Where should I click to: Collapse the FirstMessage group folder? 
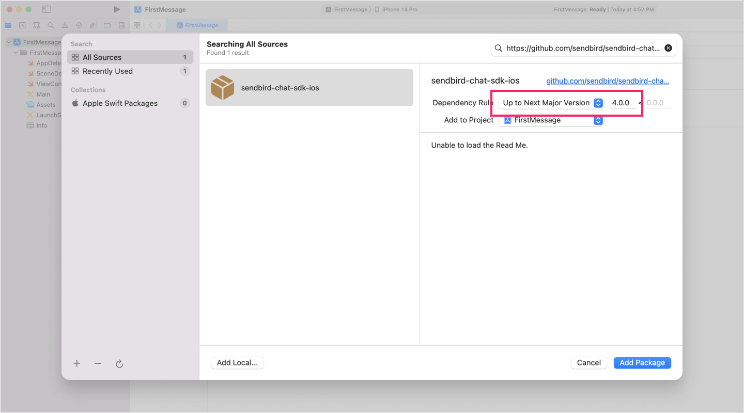click(16, 53)
